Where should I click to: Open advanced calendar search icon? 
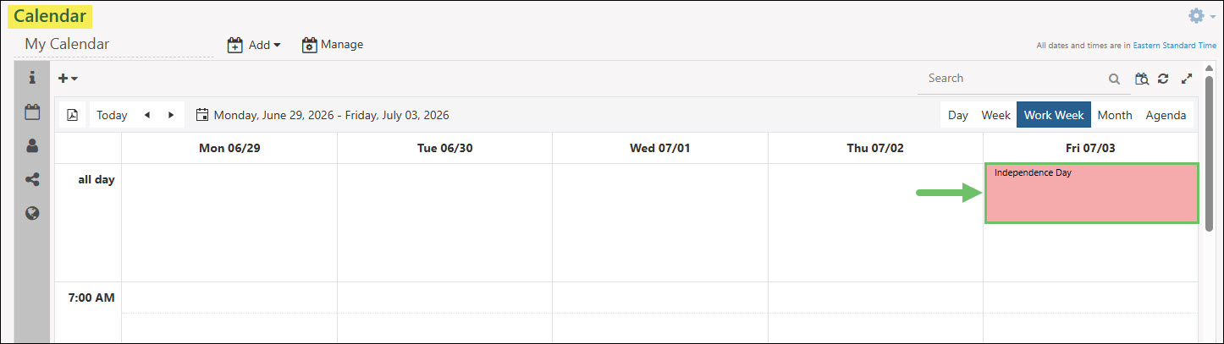1142,79
